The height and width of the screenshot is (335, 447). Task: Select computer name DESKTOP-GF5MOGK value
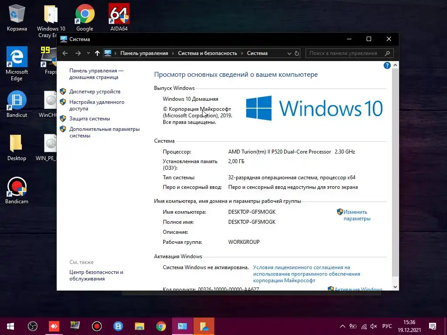pos(252,212)
